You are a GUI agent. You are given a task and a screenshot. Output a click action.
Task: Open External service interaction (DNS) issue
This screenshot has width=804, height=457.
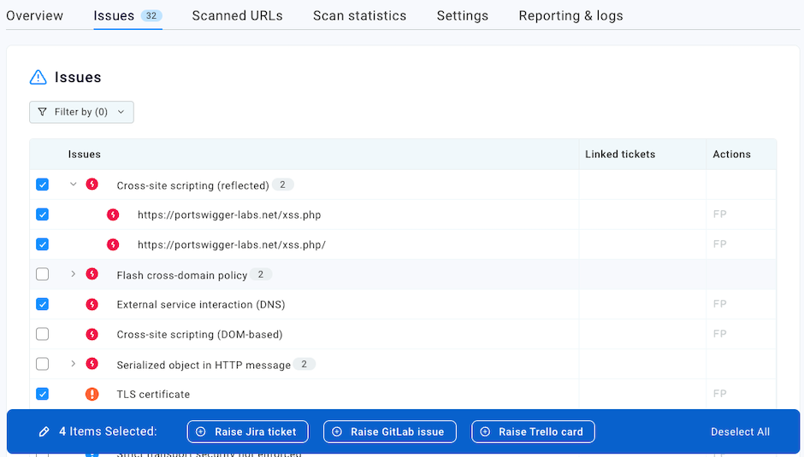pyautogui.click(x=200, y=305)
